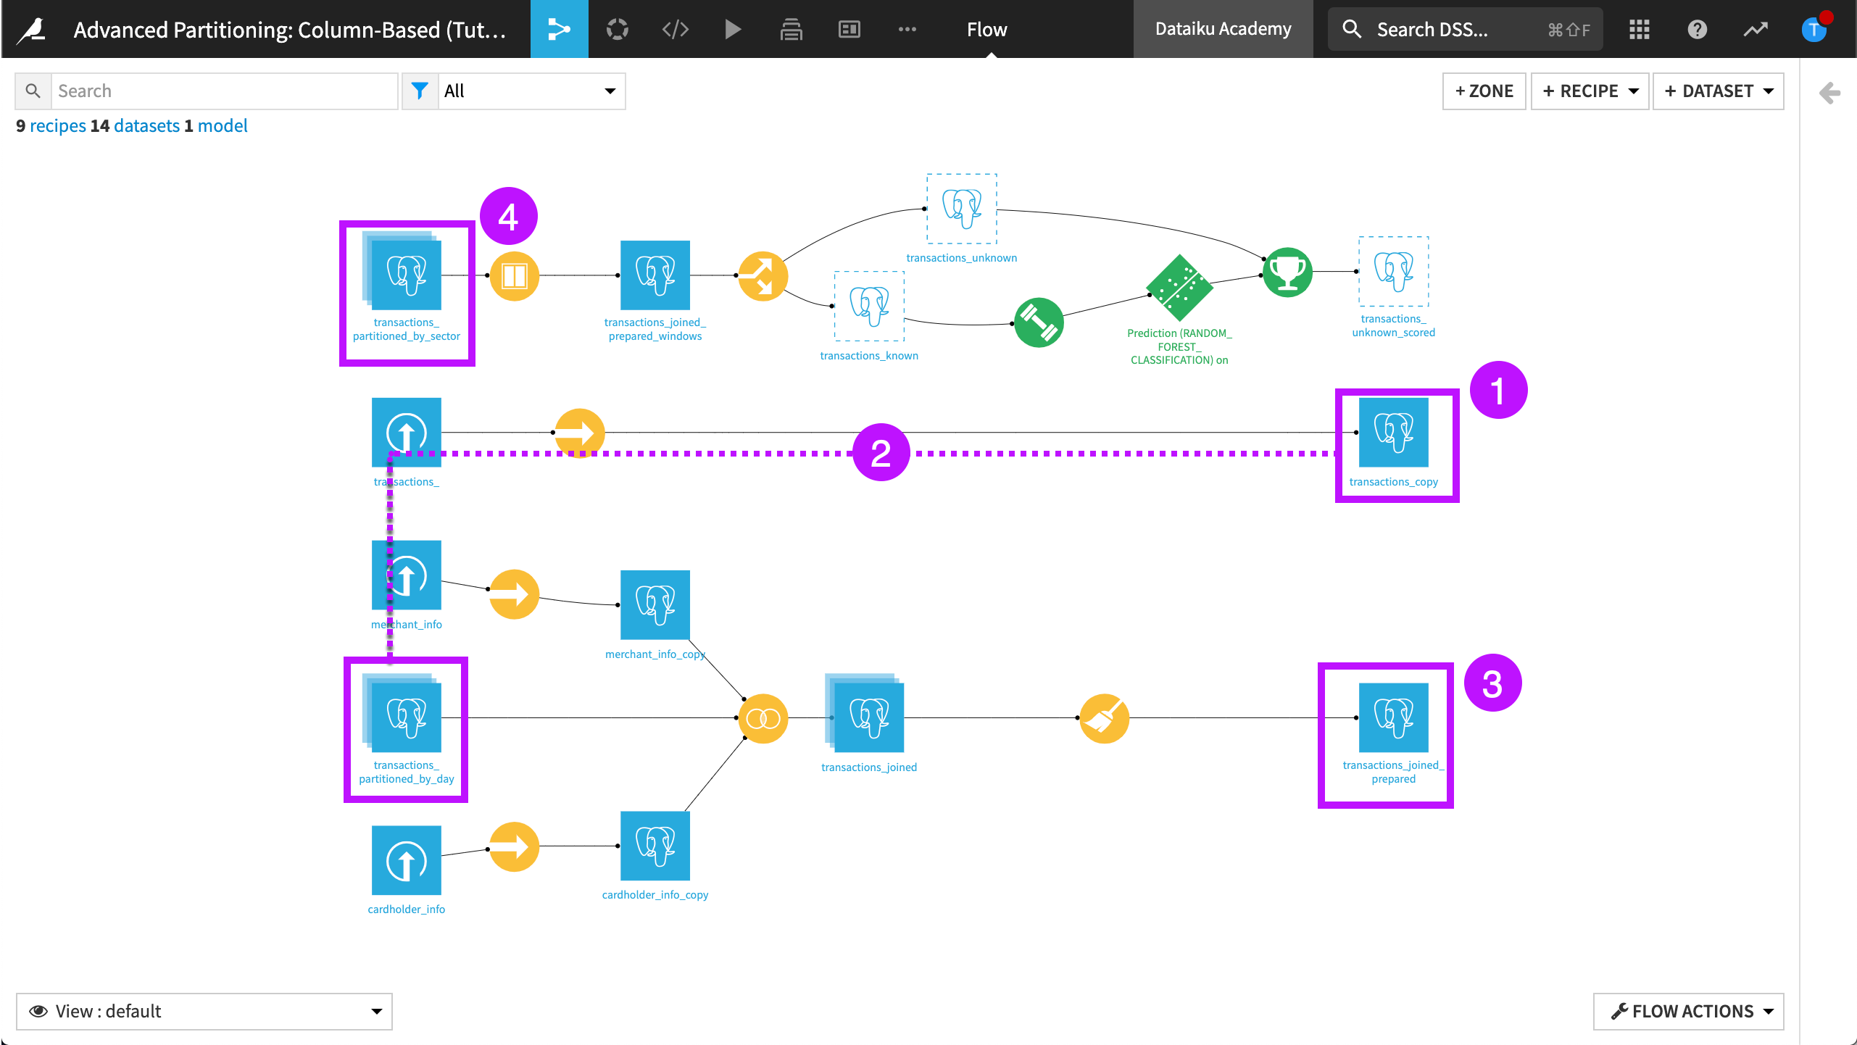Screen dimensions: 1857x1045
Task: Open the + Recipe dropdown
Action: (x=1590, y=91)
